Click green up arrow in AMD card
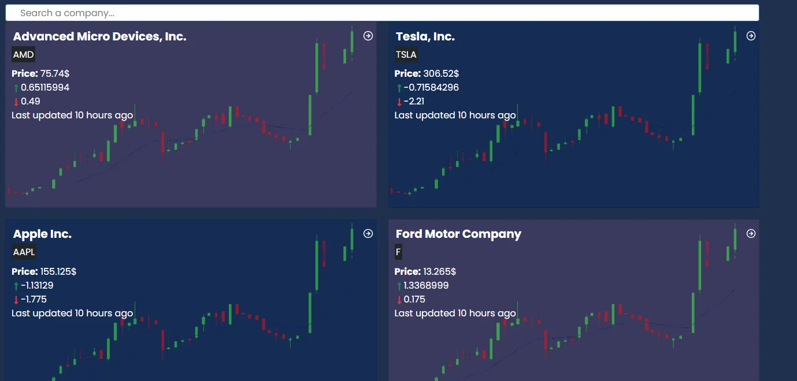Image resolution: width=797 pixels, height=381 pixels. (16, 88)
